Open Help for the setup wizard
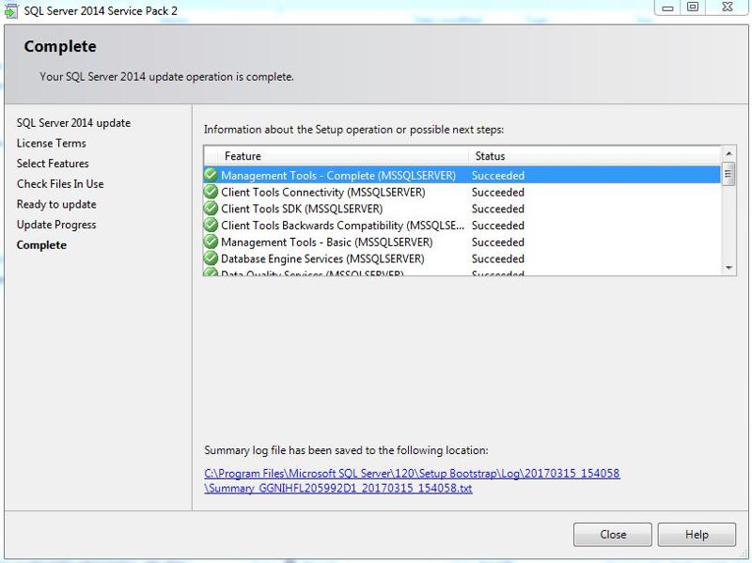This screenshot has width=752, height=563. click(x=697, y=534)
